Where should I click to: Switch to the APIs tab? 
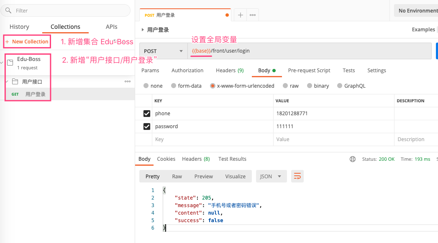111,27
